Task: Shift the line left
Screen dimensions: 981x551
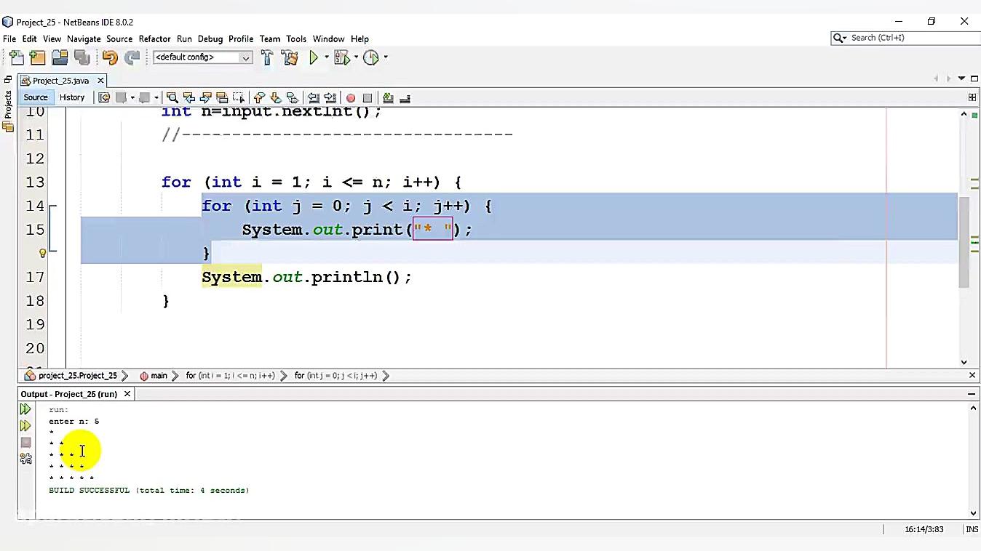Action: (314, 97)
